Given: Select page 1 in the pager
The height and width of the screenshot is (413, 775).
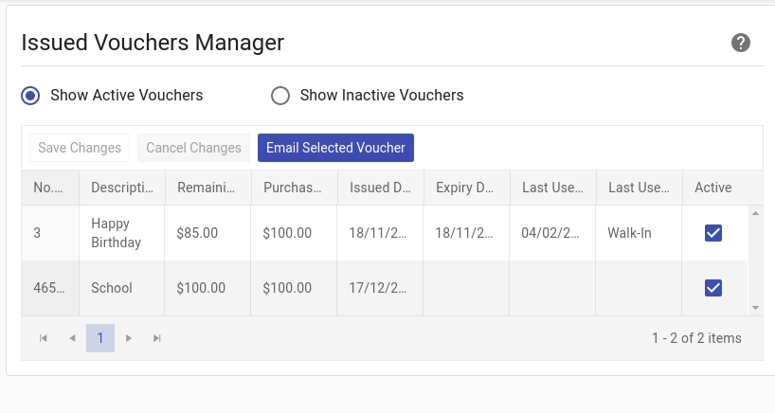Looking at the screenshot, I should coord(100,338).
